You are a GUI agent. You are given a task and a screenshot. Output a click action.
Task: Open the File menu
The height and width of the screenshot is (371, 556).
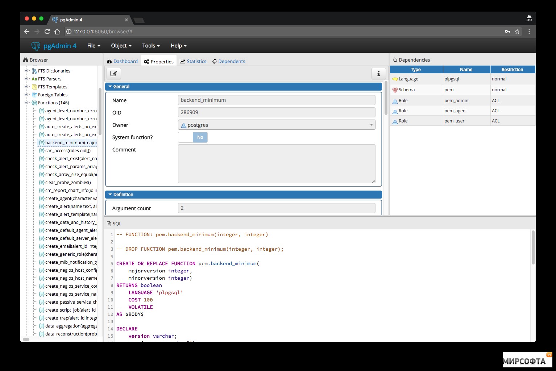[x=94, y=46]
